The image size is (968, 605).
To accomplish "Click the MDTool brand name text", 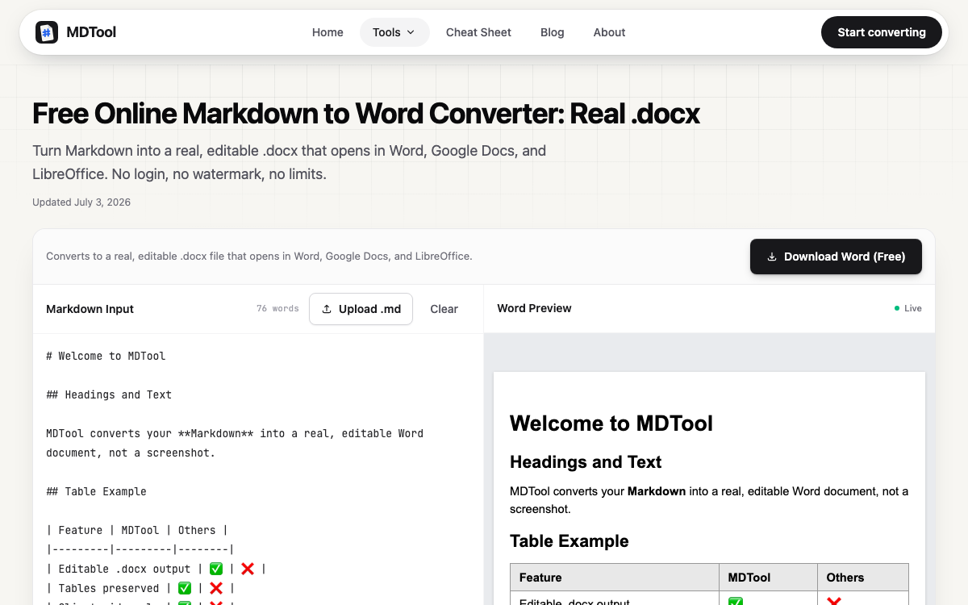I will 91,32.
